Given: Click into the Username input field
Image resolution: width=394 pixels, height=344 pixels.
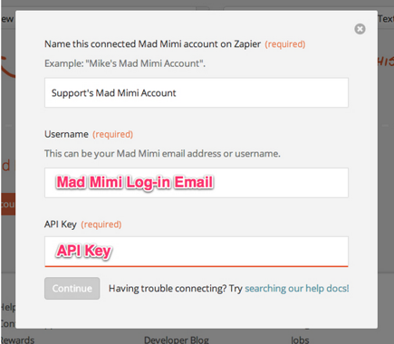Looking at the screenshot, I should click(x=197, y=183).
